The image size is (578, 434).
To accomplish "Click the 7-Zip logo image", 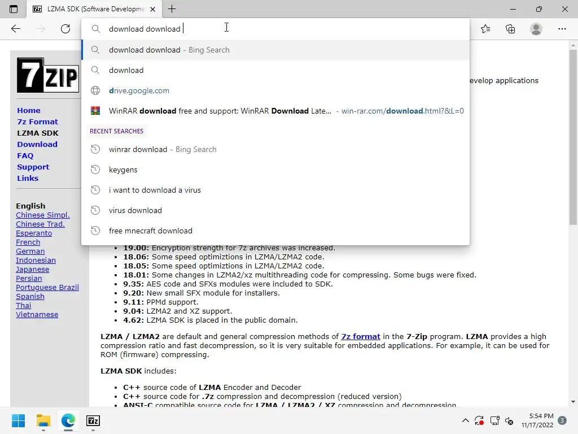I will click(48, 75).
